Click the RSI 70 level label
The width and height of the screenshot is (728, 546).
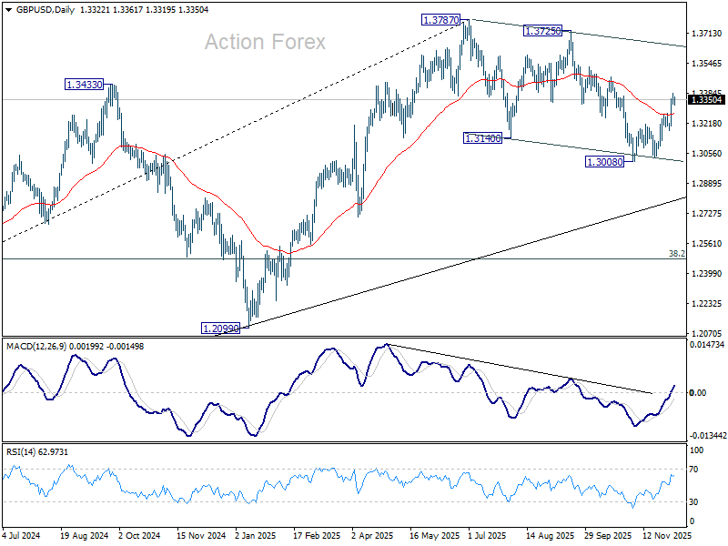click(x=693, y=470)
